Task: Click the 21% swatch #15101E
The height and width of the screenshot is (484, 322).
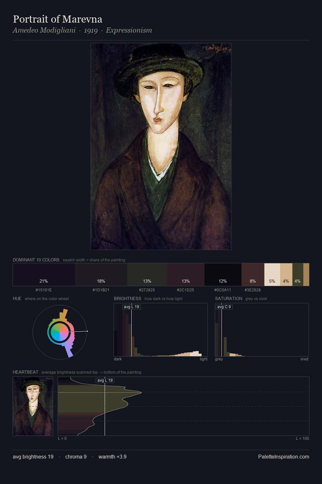Action: click(x=44, y=275)
